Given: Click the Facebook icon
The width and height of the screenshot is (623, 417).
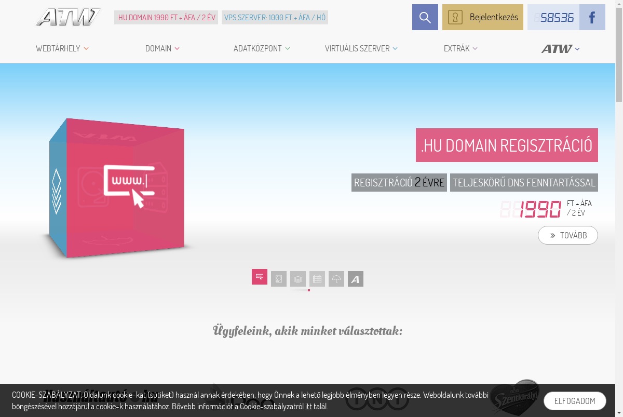Looking at the screenshot, I should tap(592, 17).
